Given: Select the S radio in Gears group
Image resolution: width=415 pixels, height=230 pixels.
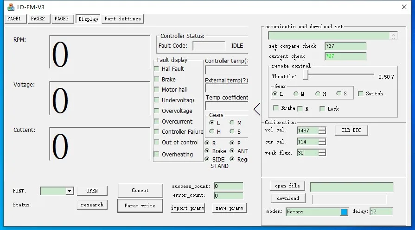Looking at the screenshot, I should coord(232,131).
